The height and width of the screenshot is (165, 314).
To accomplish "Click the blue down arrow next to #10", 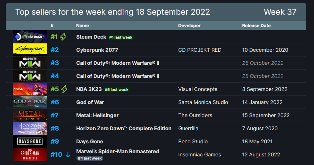I will click(x=68, y=154).
